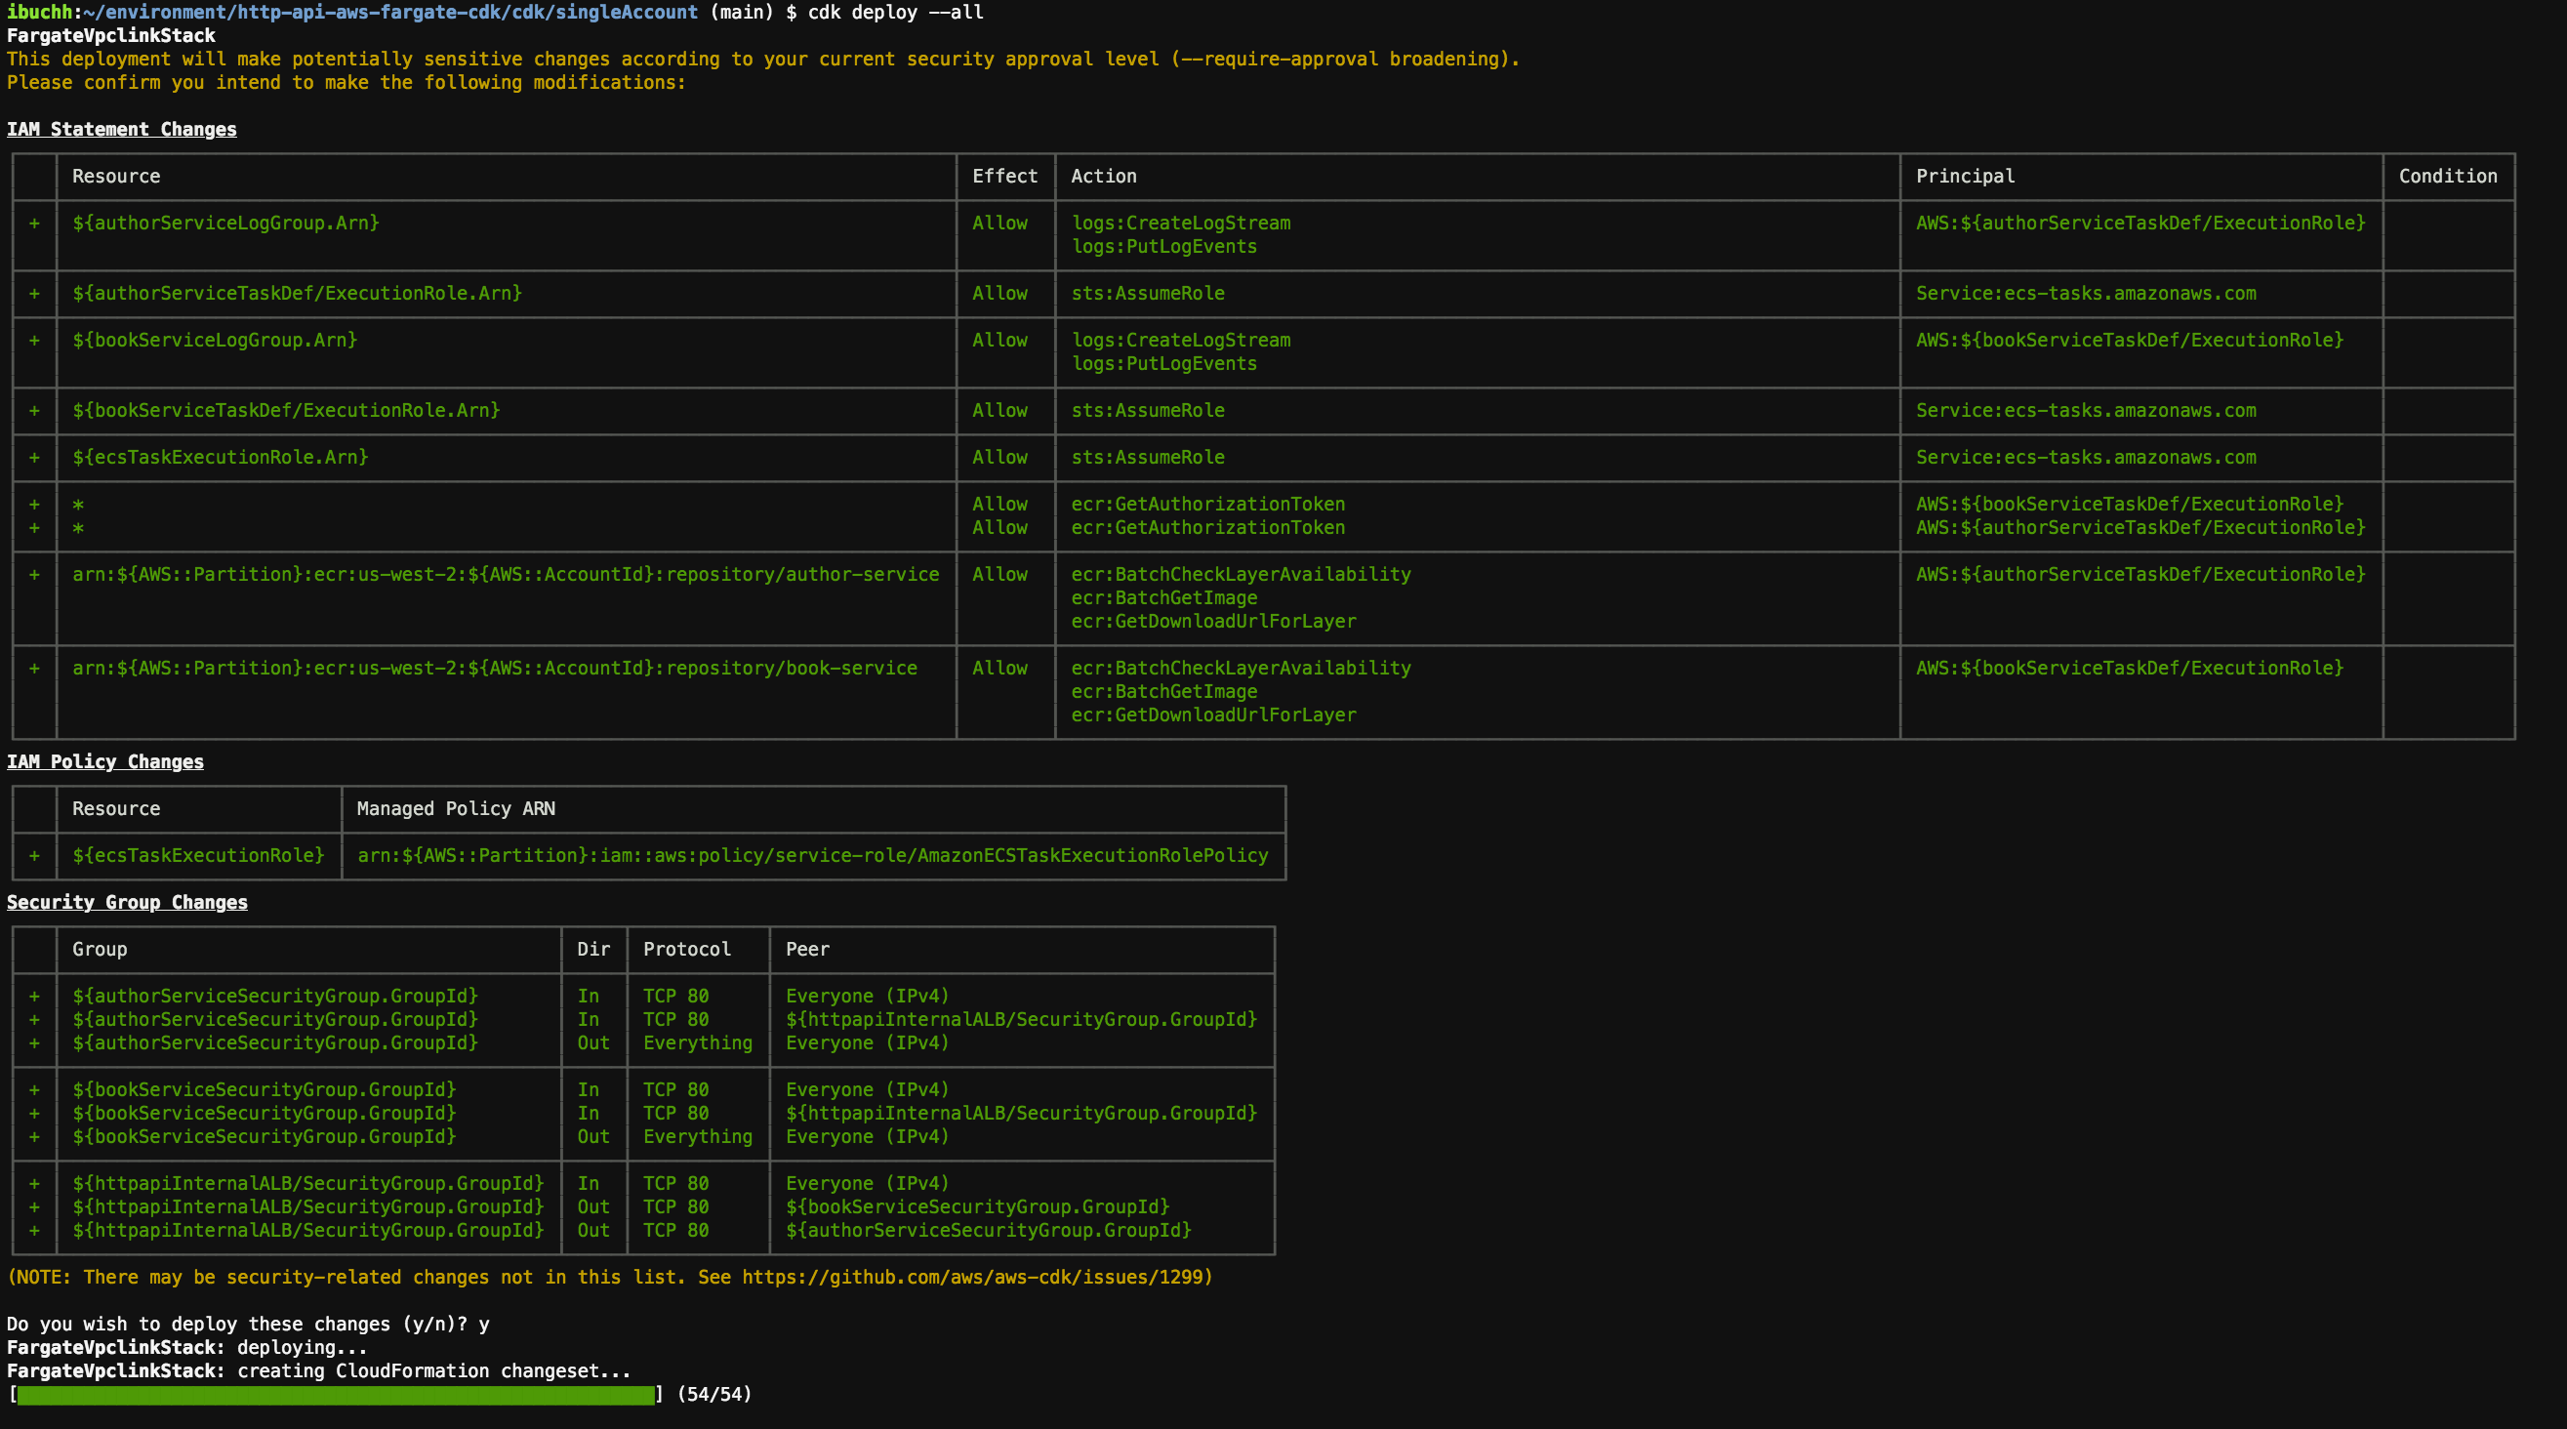Click the IAM Statement Changes heading
This screenshot has height=1429, width=2567.
pyautogui.click(x=122, y=130)
